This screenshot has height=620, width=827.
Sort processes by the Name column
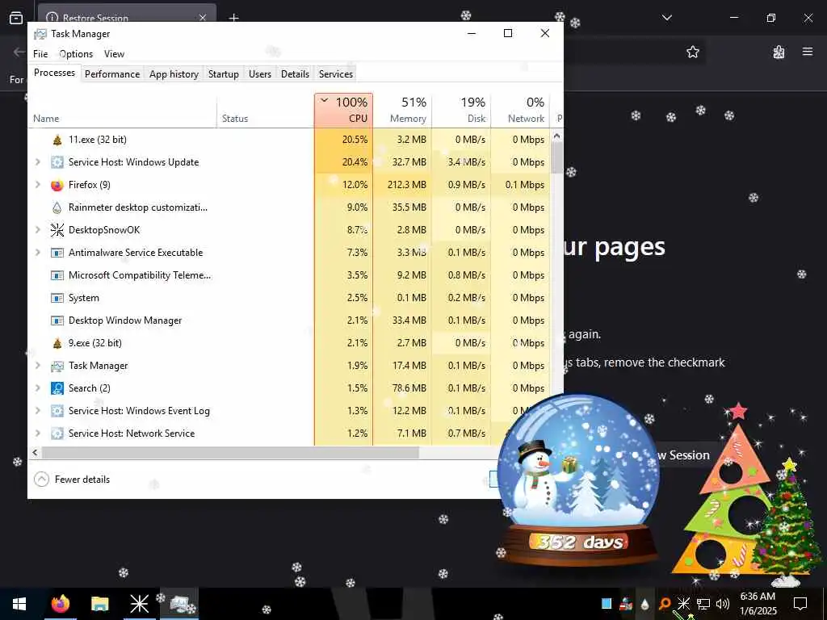[123, 111]
